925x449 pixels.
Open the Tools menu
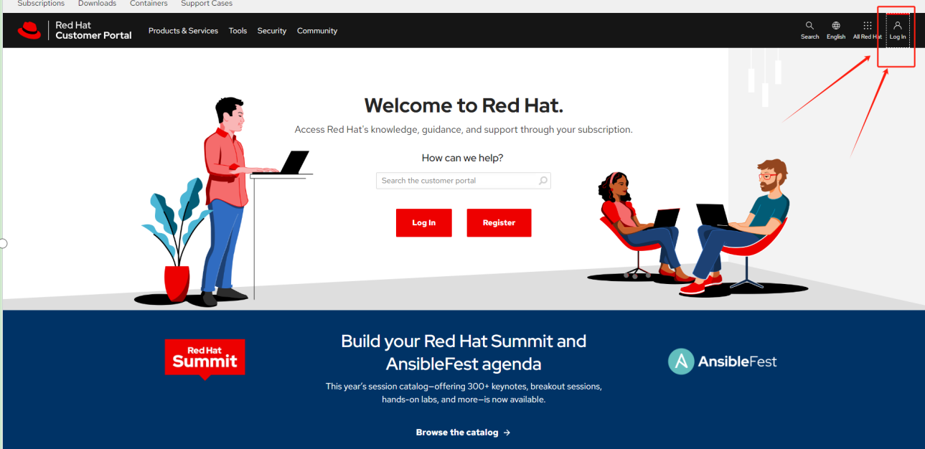238,31
